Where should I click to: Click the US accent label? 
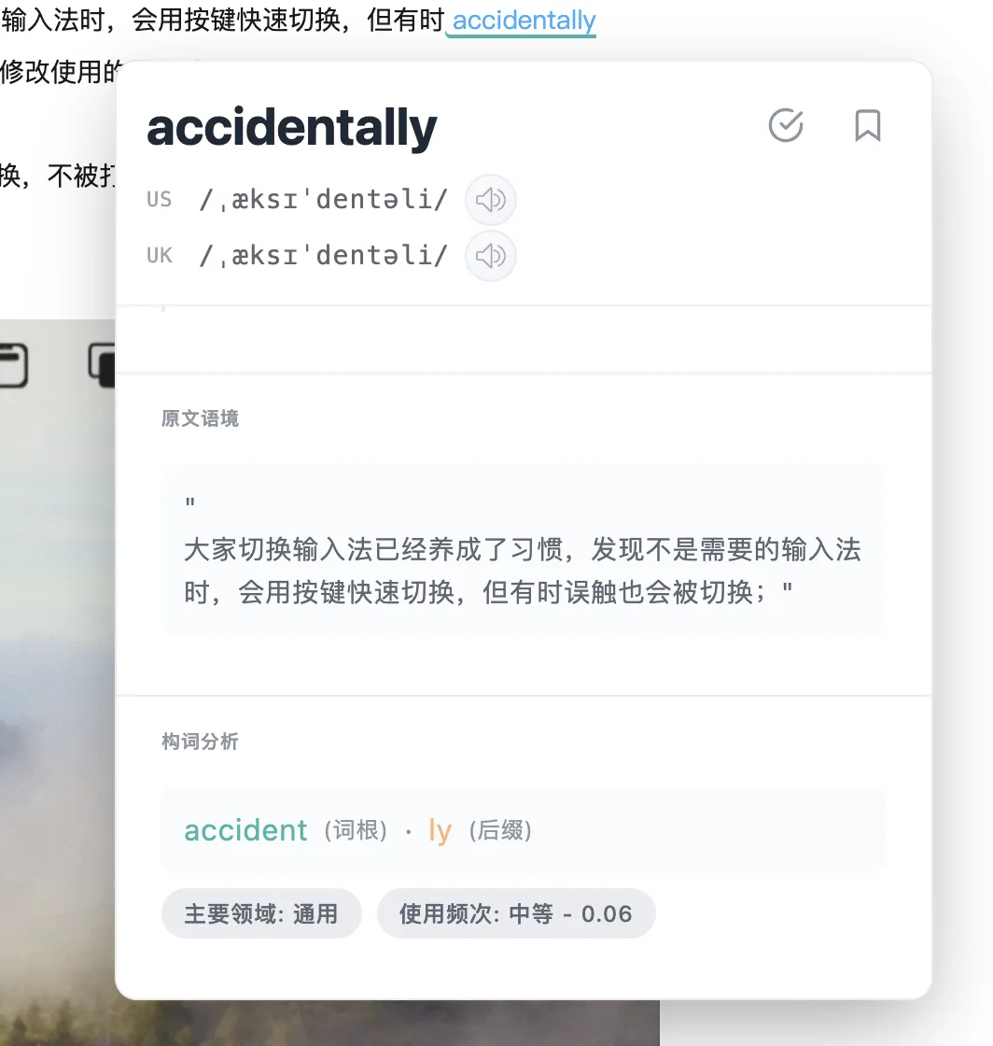(160, 200)
